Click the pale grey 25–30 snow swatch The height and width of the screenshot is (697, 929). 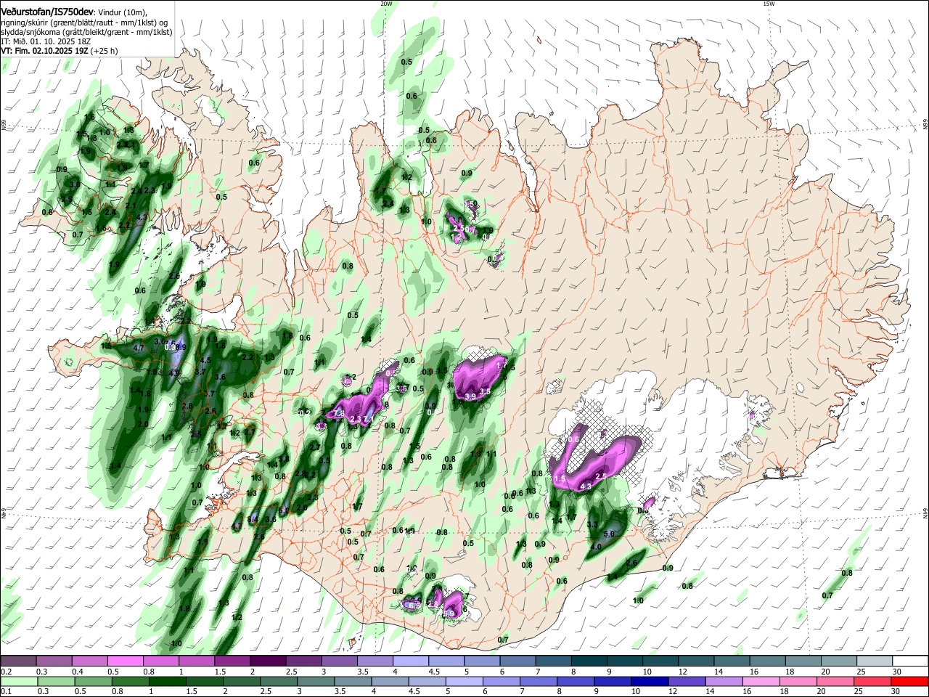(x=874, y=661)
